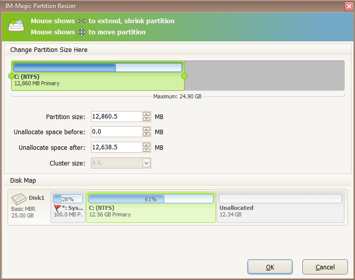Click the 12,860 MB Primary label
The height and width of the screenshot is (280, 355).
coord(37,83)
